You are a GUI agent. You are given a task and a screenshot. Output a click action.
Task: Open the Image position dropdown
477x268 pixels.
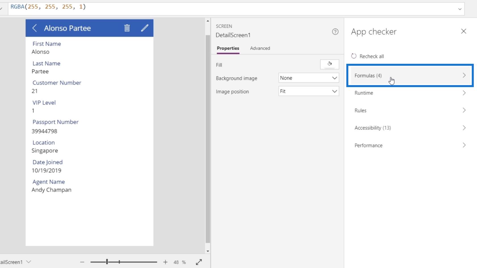click(x=309, y=91)
